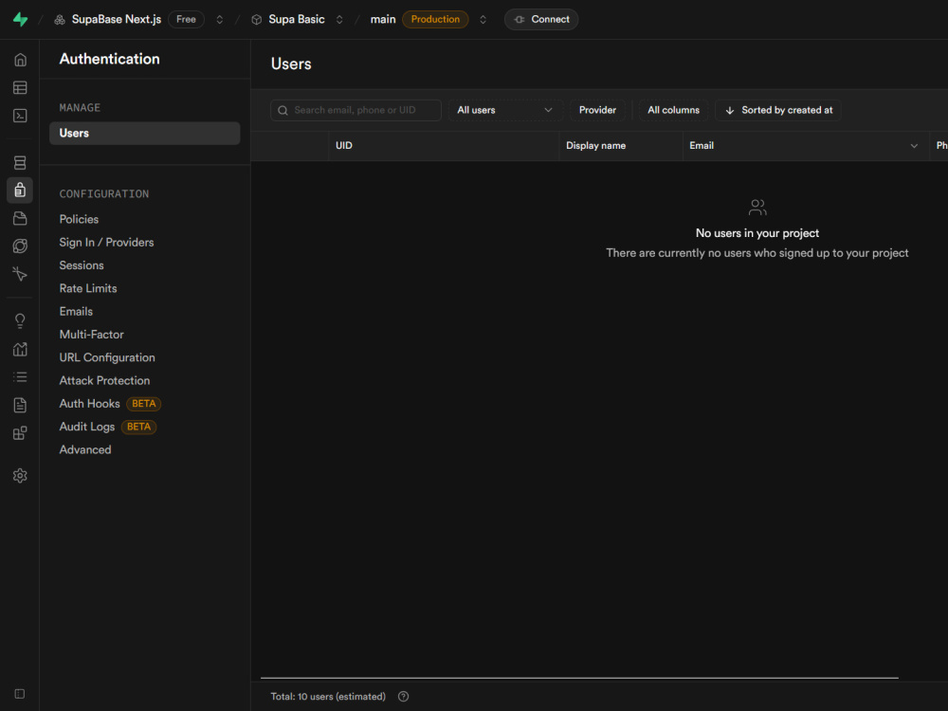Click the search email, phone or UID field
This screenshot has width=948, height=711.
(355, 110)
